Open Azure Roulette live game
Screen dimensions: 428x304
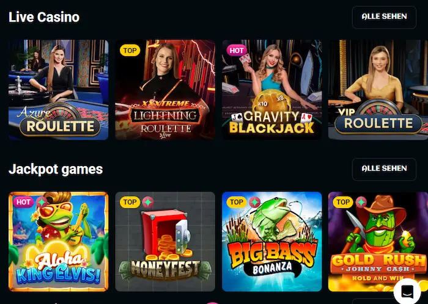59,90
